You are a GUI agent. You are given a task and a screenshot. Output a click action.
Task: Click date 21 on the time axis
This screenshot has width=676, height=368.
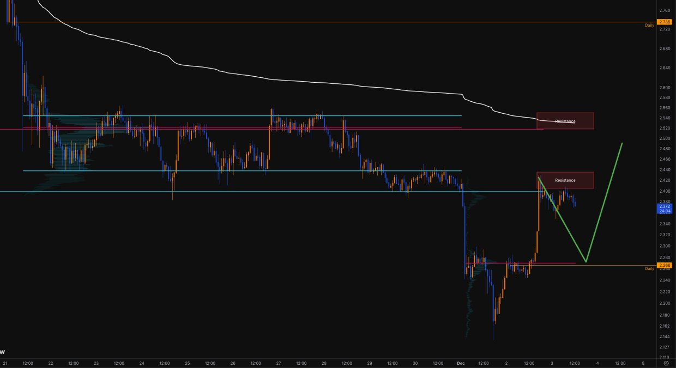coord(5,363)
